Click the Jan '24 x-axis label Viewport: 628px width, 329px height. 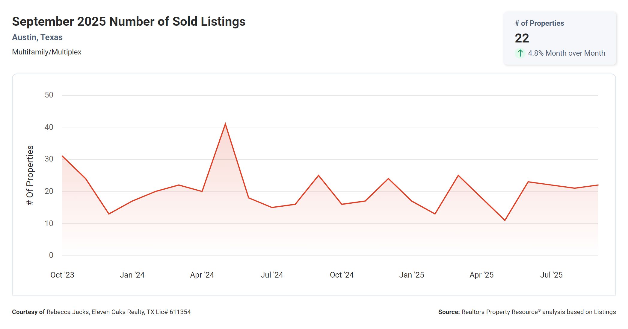[x=132, y=275]
